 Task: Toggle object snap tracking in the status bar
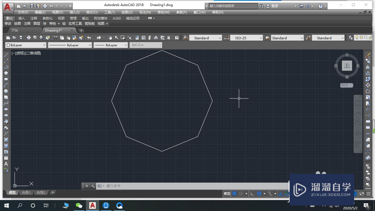pyautogui.click(x=281, y=194)
